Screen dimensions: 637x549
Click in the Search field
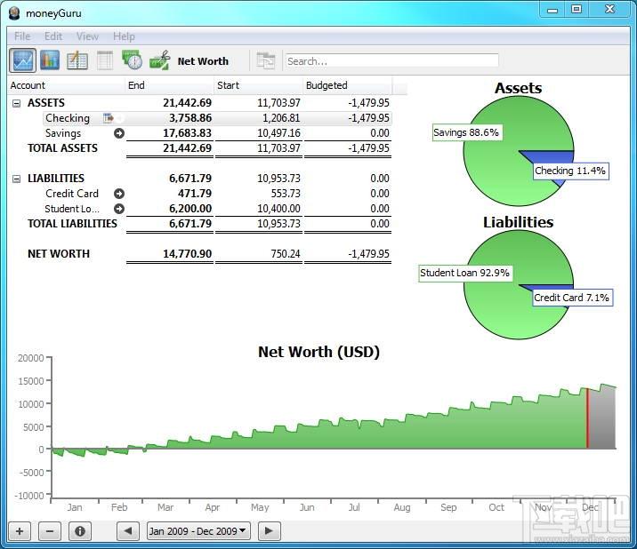pos(391,61)
